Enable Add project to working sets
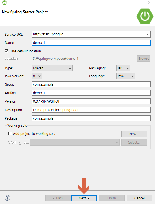The image size is (155, 204). tap(10, 134)
